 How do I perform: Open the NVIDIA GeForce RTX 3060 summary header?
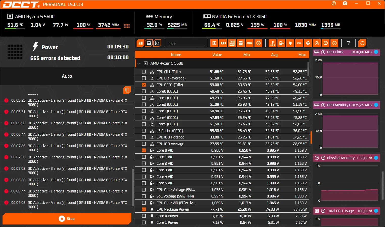click(235, 17)
